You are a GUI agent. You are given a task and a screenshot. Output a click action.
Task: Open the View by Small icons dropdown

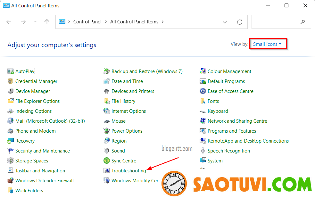(x=267, y=44)
